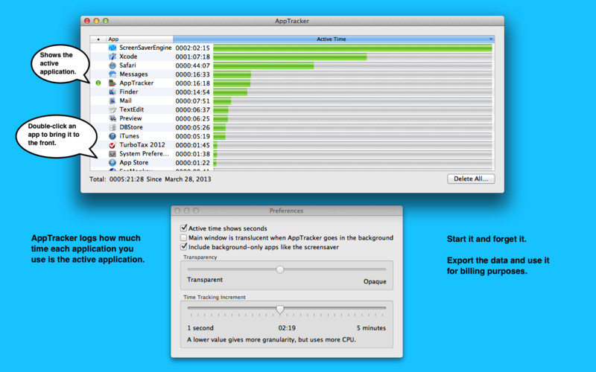Viewport: 596px width, 372px height.
Task: Select the Finder row name
Action: coord(129,92)
